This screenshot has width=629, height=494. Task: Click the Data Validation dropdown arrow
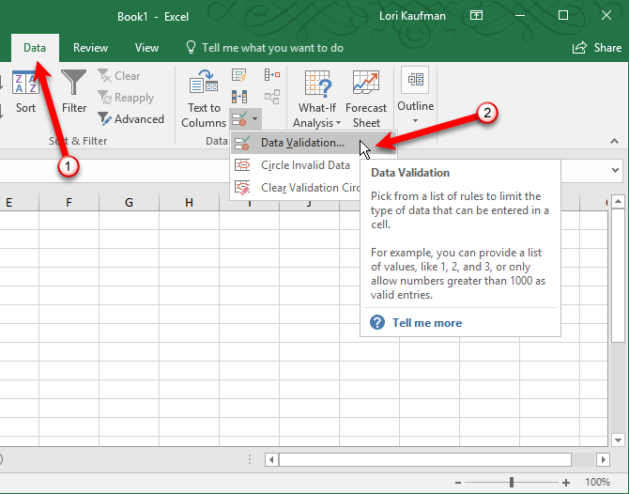254,121
